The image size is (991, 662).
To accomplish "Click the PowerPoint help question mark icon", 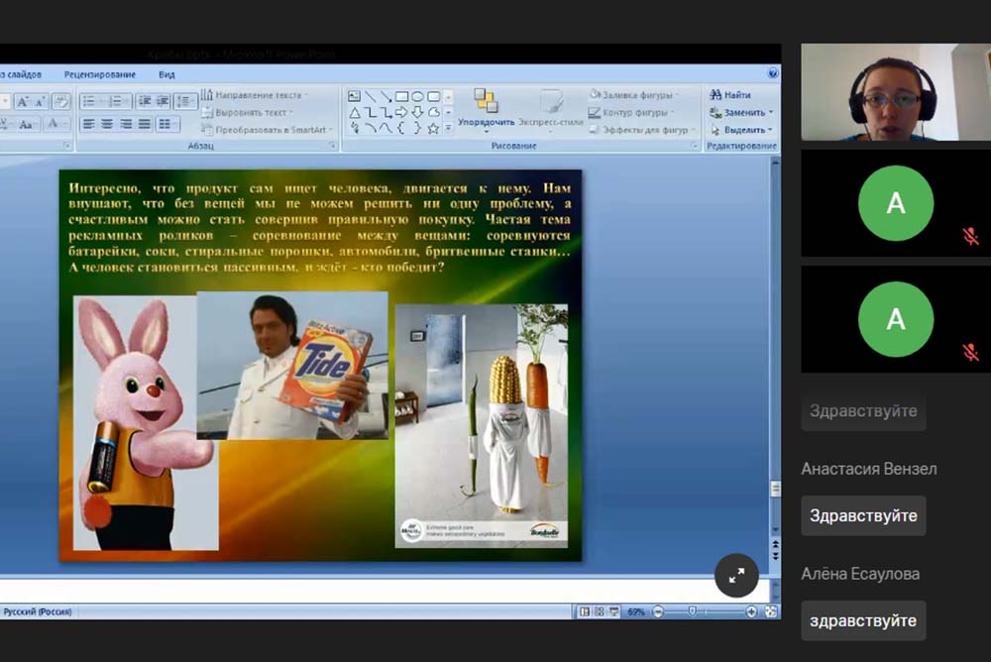I will tap(772, 73).
